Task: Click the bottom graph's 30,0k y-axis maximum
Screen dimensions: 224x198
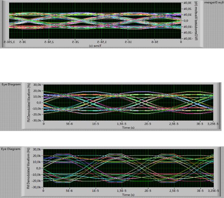Action: pyautogui.click(x=37, y=149)
